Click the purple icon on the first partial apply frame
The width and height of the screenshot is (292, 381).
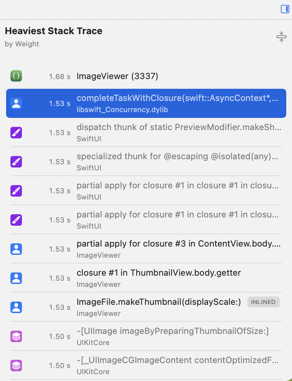[x=16, y=191]
